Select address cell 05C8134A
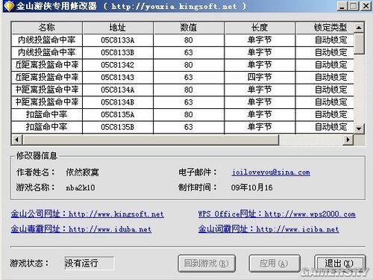The height and width of the screenshot is (280, 373). coord(118,90)
